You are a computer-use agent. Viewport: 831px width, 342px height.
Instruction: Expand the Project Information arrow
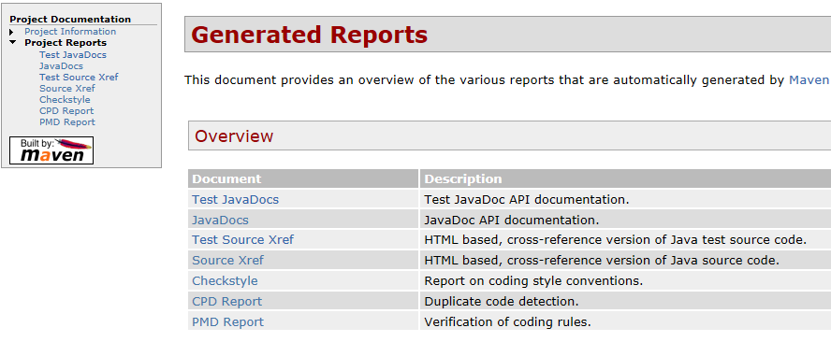pyautogui.click(x=11, y=33)
